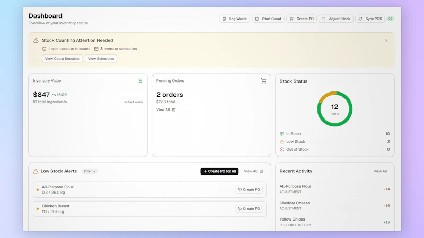The image size is (424, 238).
Task: Click the Low Stock count of 2
Action: tap(388, 141)
